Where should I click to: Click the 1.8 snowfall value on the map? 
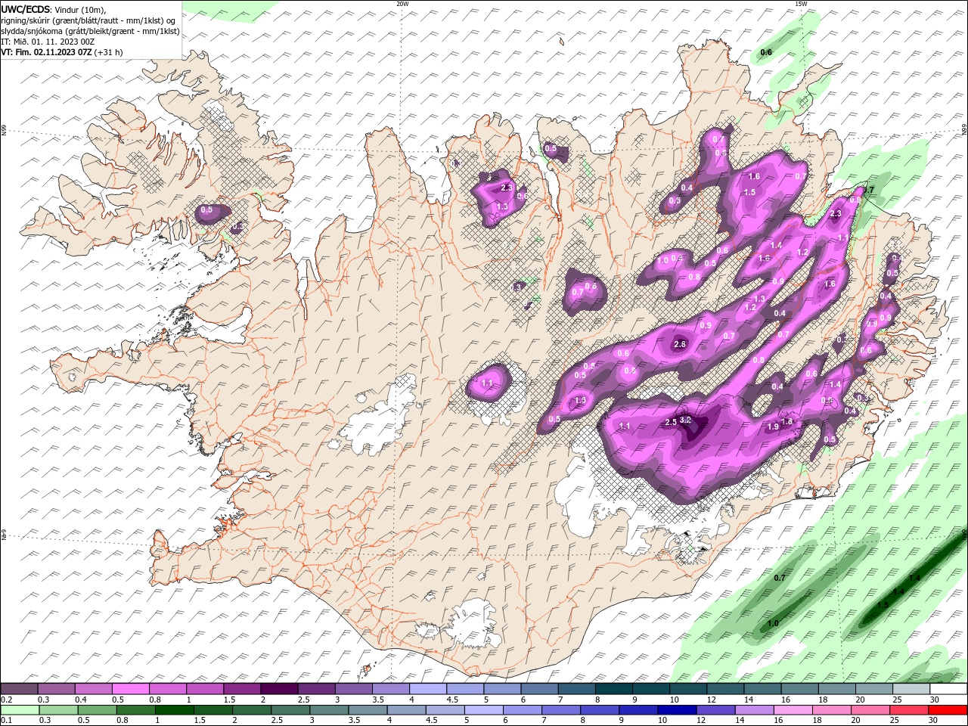[x=786, y=422]
